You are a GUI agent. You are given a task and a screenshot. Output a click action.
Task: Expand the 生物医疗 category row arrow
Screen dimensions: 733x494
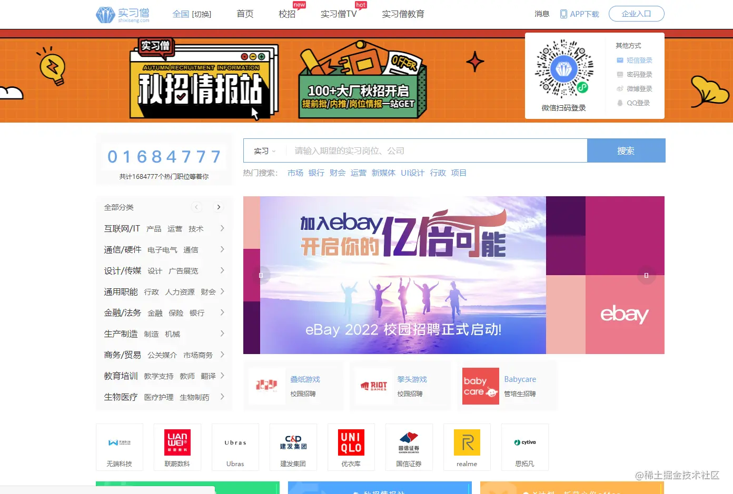tap(222, 397)
